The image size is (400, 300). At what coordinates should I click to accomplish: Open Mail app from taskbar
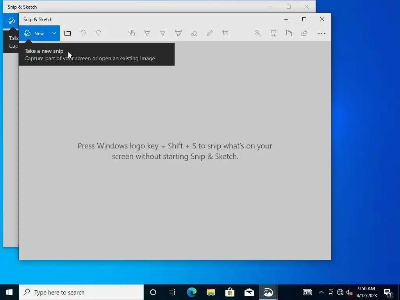pos(249,292)
